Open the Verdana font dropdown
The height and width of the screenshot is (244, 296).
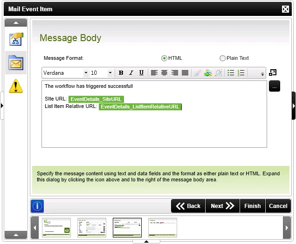[x=86, y=73]
